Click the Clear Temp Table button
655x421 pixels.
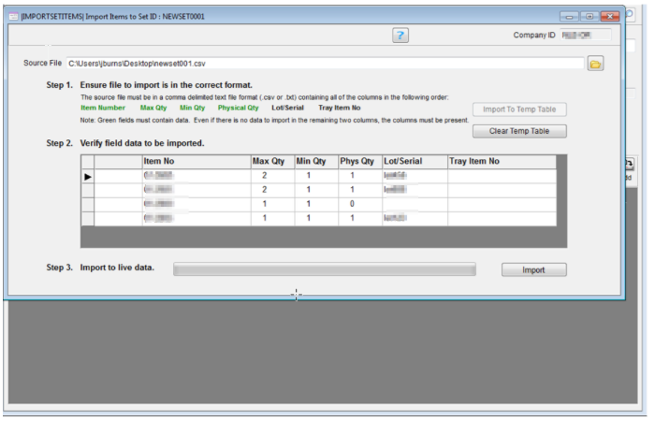tap(519, 131)
